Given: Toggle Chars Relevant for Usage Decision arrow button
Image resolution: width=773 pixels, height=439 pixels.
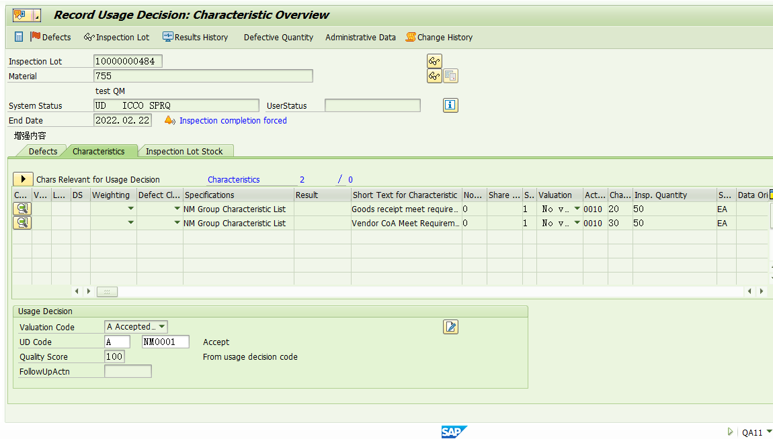Looking at the screenshot, I should click(23, 179).
